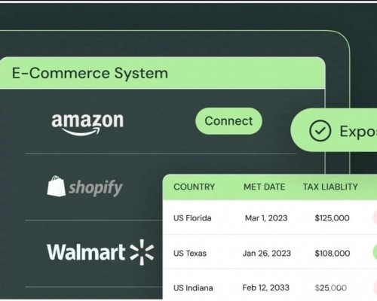Select the US Indiana row
Image resolution: width=377 pixels, height=301 pixels.
pos(270,284)
